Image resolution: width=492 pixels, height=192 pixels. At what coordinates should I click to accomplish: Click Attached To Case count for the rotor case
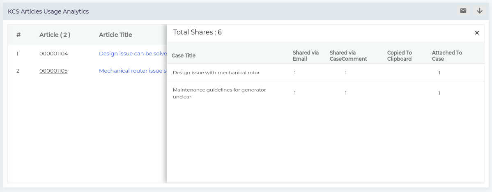click(439, 73)
